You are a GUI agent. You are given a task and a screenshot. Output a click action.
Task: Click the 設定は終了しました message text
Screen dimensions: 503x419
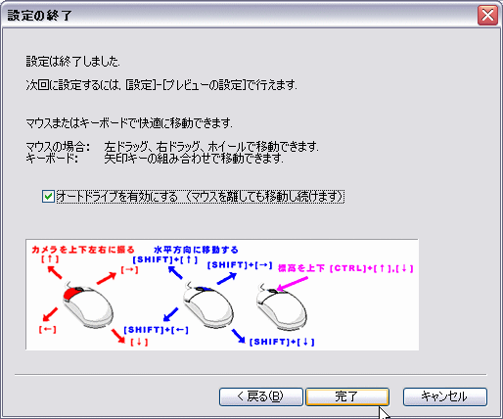[72, 61]
